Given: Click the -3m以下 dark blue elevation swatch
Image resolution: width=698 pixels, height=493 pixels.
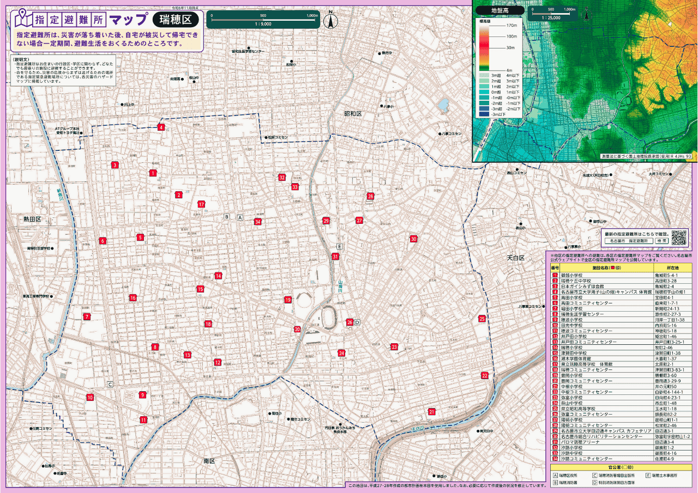Looking at the screenshot, I should pyautogui.click(x=484, y=115).
